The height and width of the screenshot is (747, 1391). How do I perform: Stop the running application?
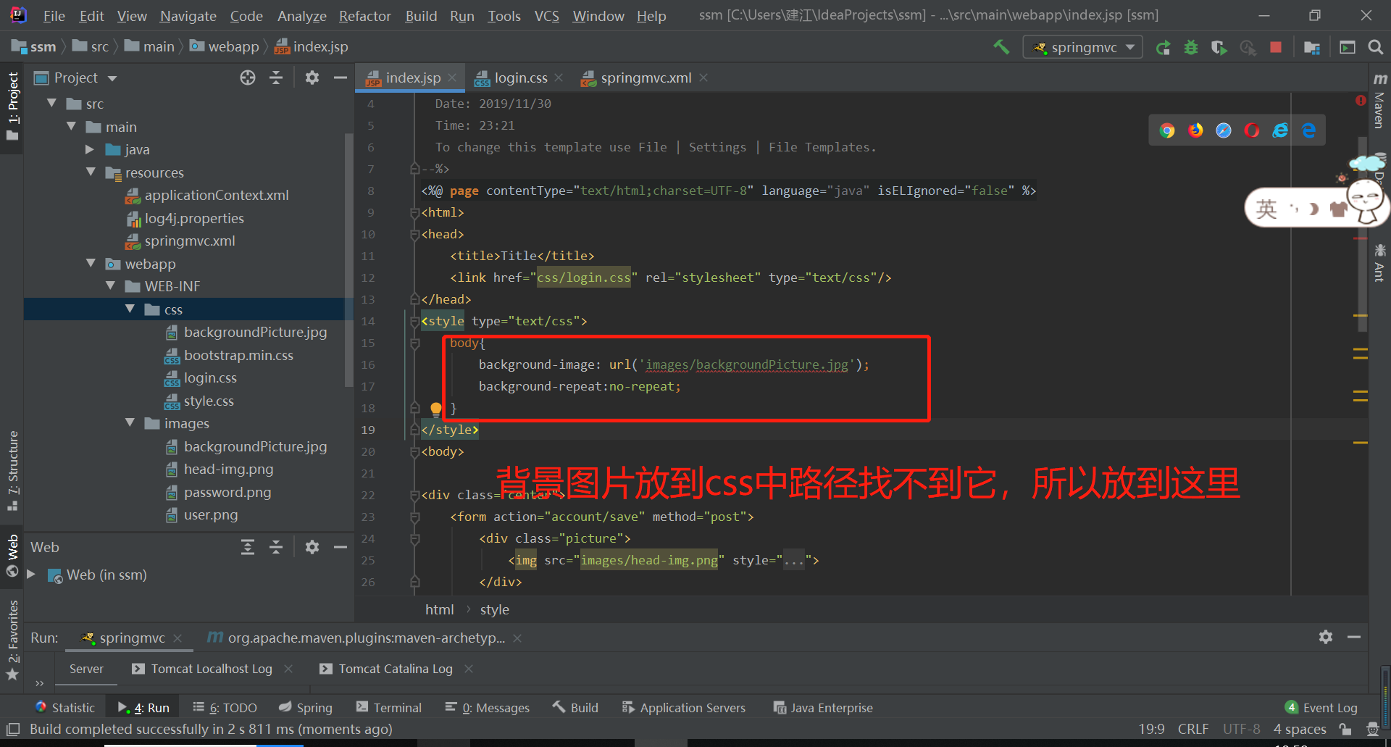pos(1276,46)
